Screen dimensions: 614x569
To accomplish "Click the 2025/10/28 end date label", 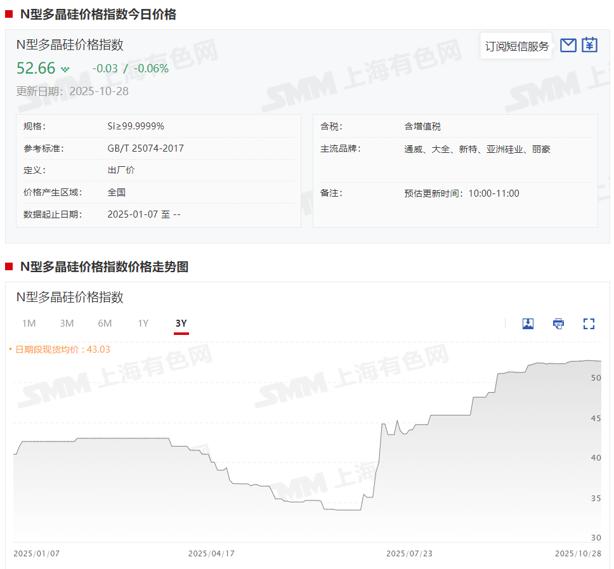I will point(578,554).
